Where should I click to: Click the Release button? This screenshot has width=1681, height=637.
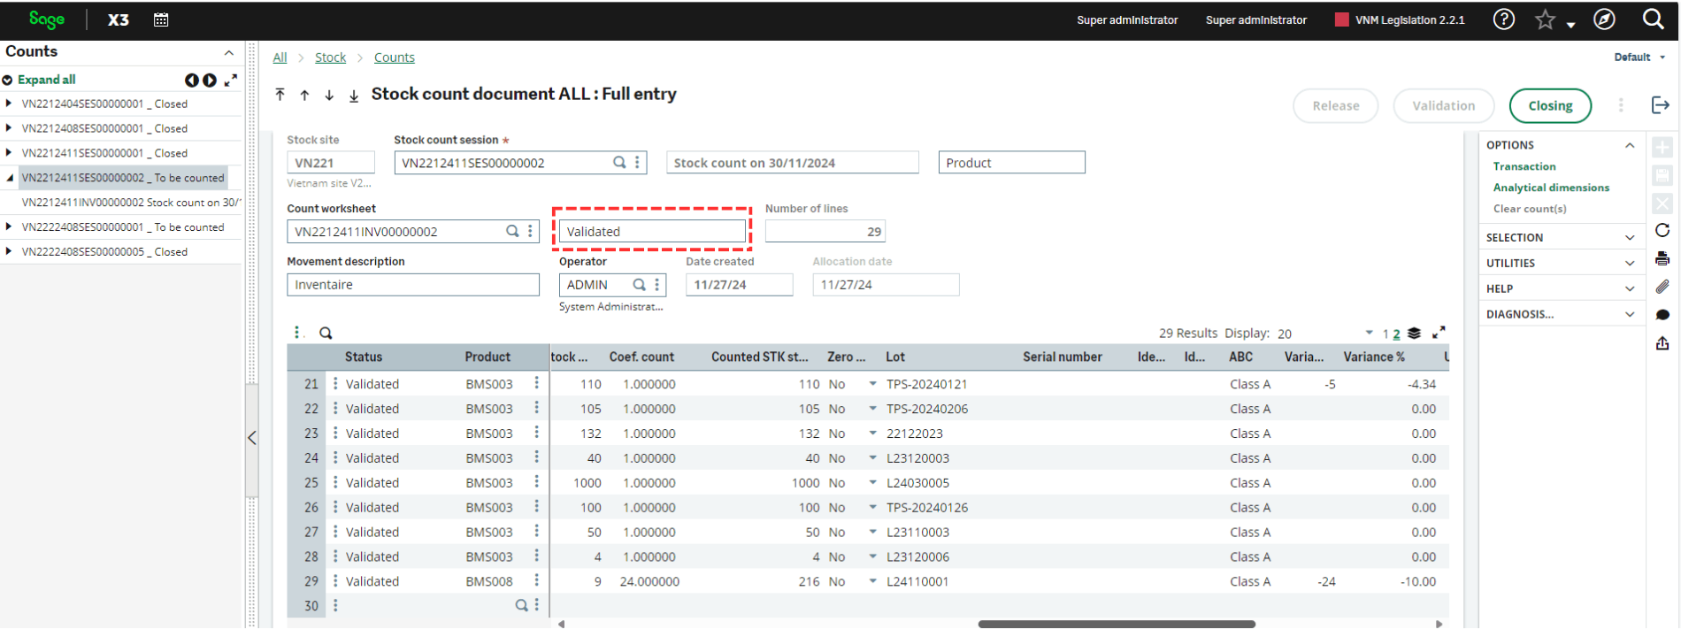click(1335, 105)
